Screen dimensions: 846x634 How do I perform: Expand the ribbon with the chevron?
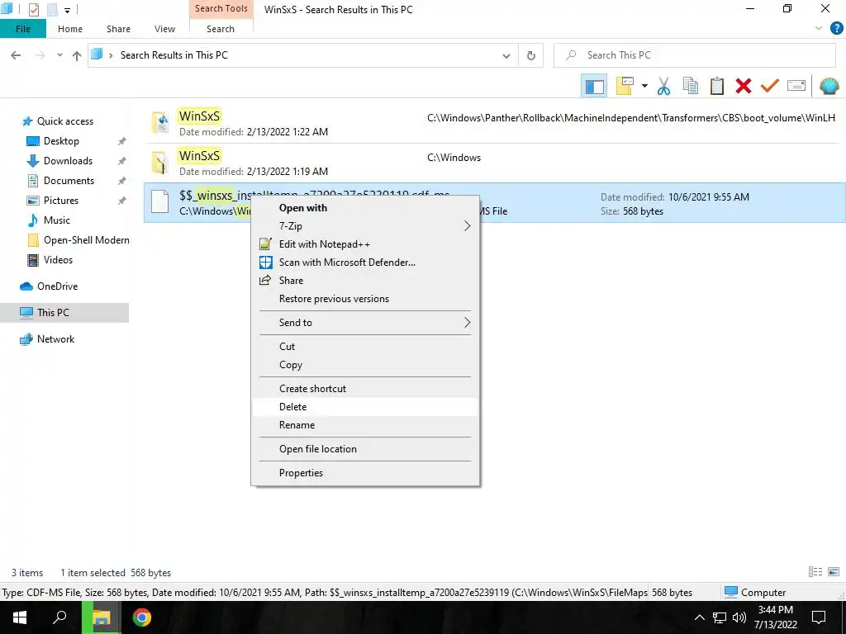pos(819,29)
